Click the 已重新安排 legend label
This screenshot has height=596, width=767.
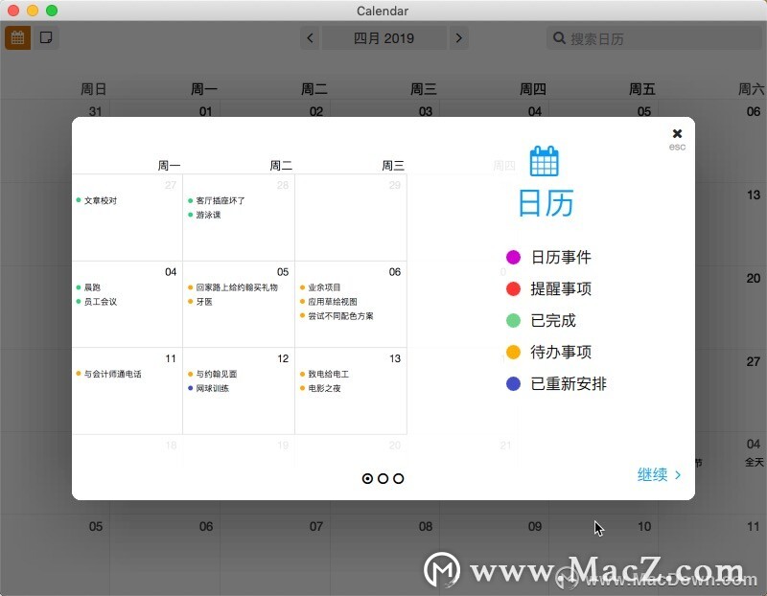(x=569, y=384)
